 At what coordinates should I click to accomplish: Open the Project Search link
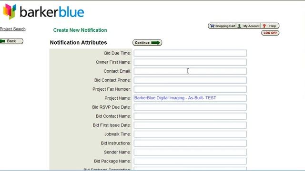(x=13, y=29)
